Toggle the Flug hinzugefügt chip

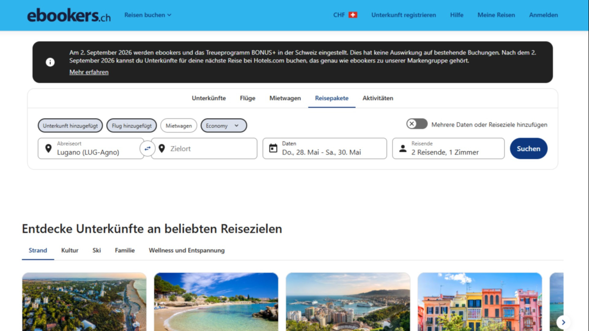tap(132, 126)
